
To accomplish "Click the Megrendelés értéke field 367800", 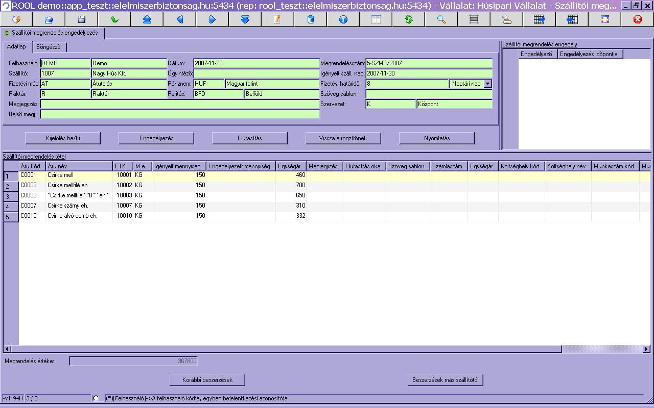I will (x=133, y=361).
